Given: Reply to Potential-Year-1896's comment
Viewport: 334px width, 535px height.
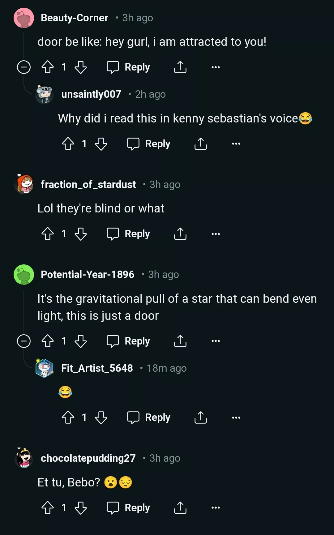Looking at the screenshot, I should pyautogui.click(x=128, y=341).
